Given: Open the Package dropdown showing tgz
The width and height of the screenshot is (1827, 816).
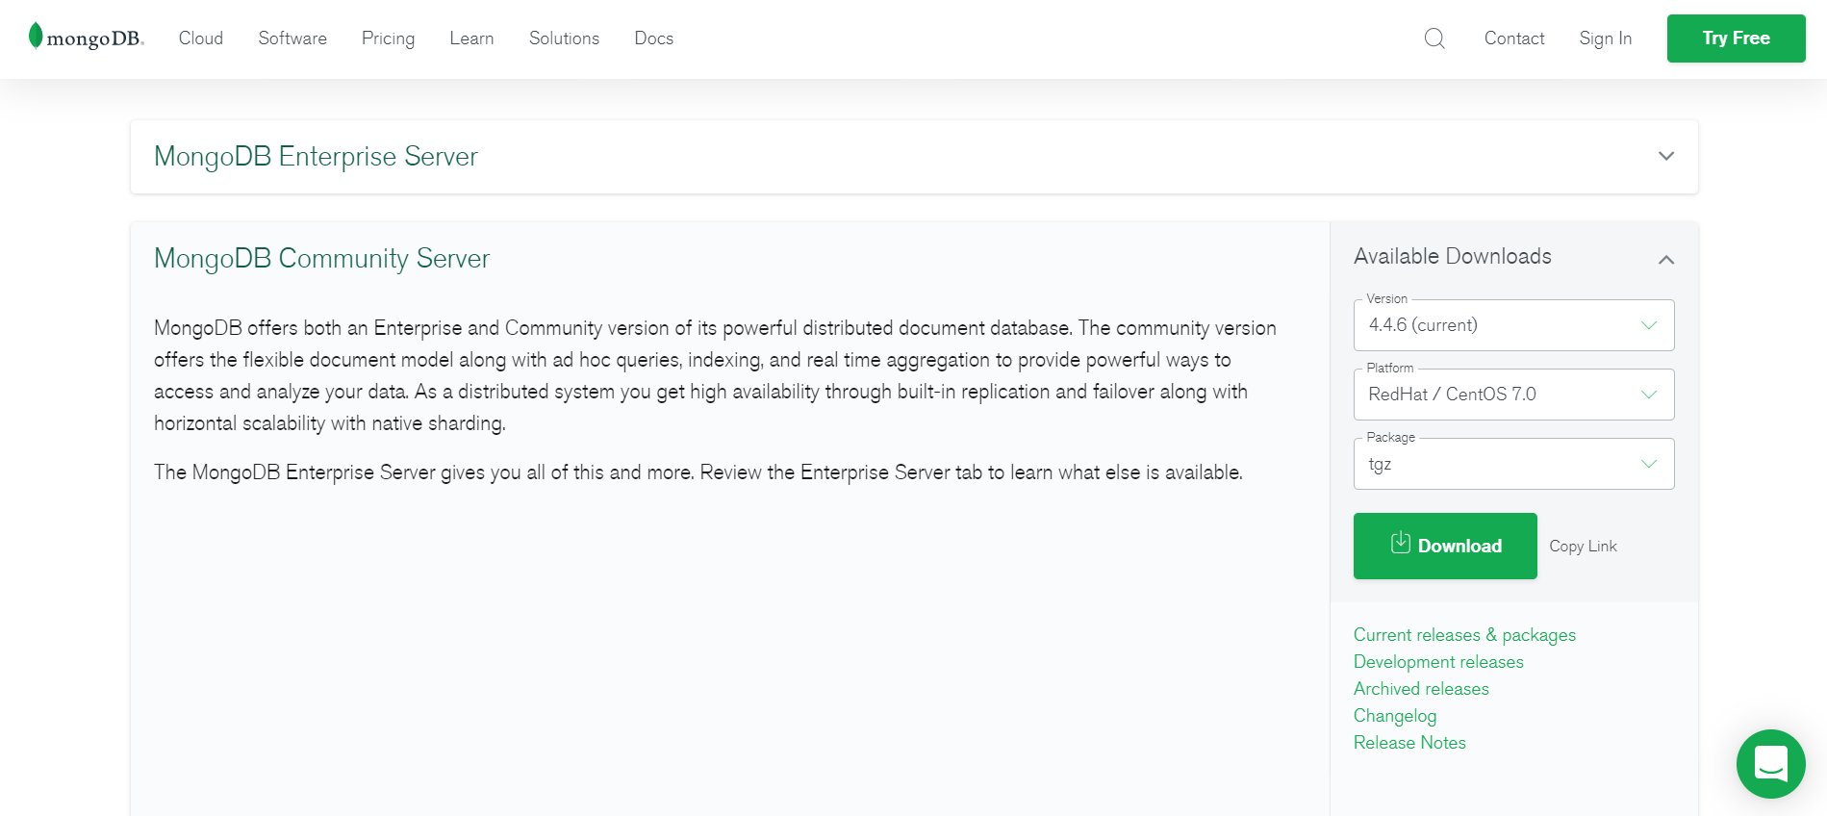Looking at the screenshot, I should point(1513,464).
